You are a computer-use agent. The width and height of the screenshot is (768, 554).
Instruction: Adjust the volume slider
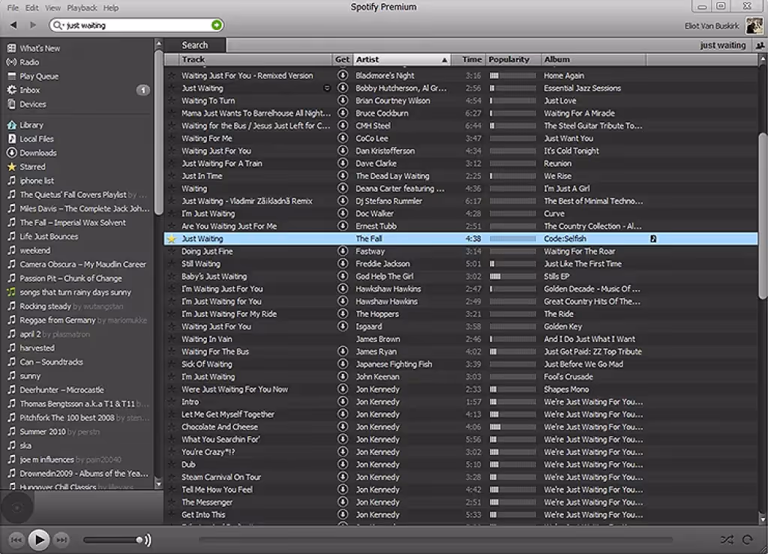click(140, 539)
